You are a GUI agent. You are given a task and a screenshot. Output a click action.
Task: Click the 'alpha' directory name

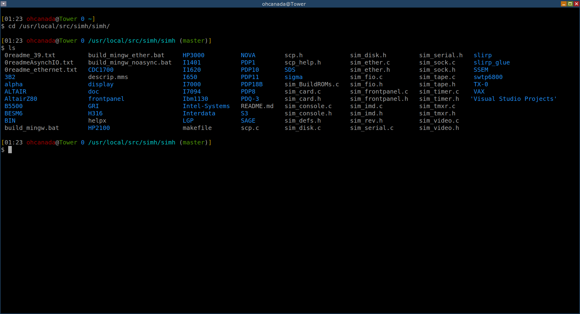point(14,84)
